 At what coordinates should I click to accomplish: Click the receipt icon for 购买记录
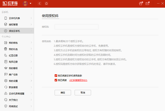tap(6, 62)
